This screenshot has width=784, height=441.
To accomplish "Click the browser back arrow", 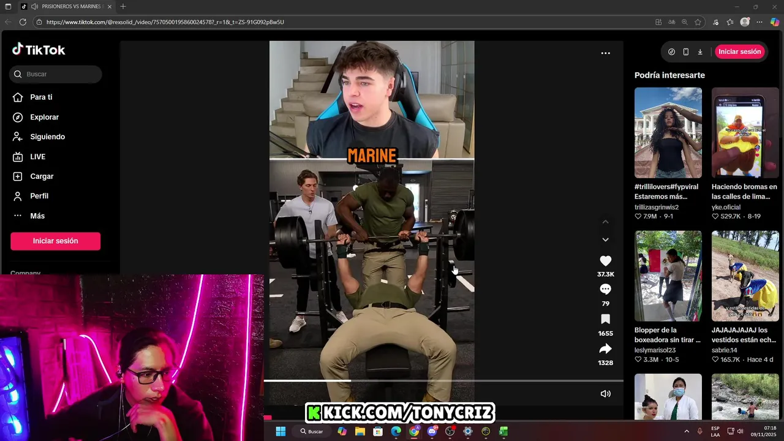I will pyautogui.click(x=8, y=22).
